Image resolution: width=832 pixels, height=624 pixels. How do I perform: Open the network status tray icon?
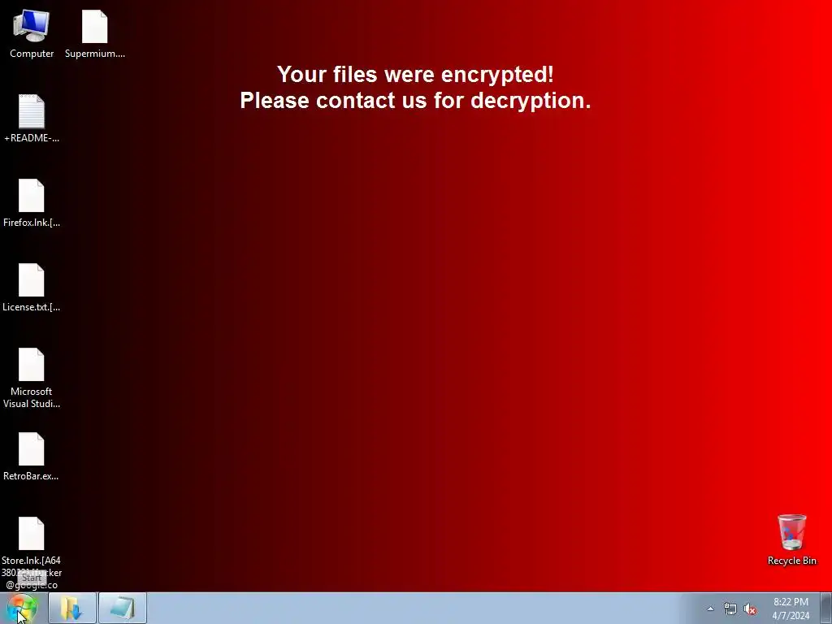tap(730, 609)
